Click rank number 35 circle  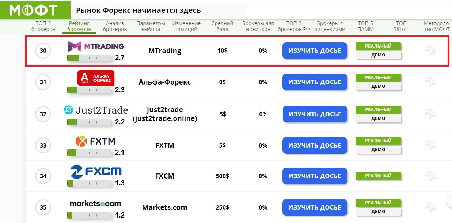[43, 207]
